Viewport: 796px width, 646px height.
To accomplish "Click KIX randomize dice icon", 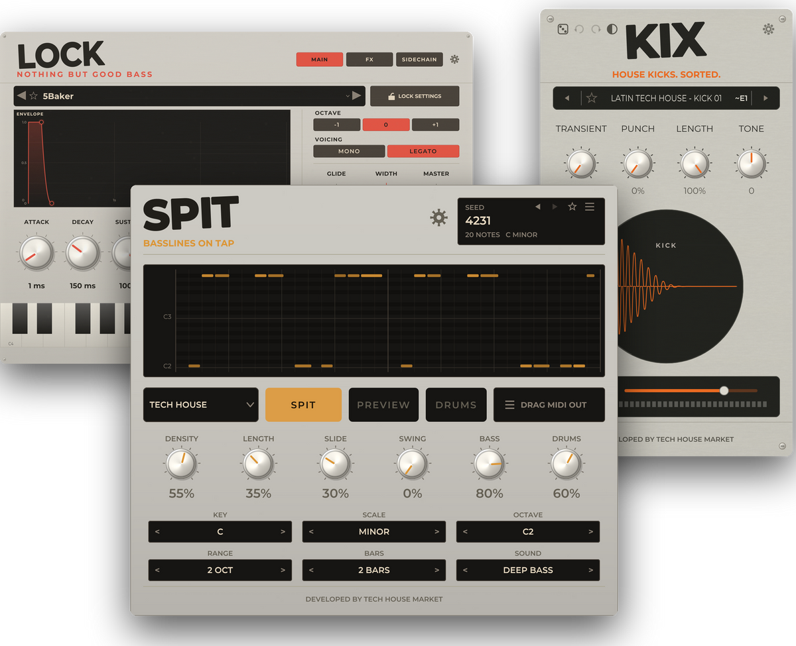I will [563, 29].
